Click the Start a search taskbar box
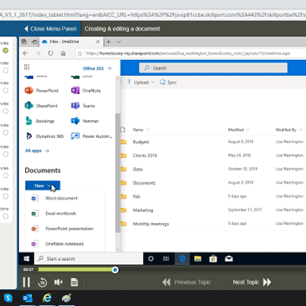Image resolution: width=306 pixels, height=306 pixels. point(89,259)
